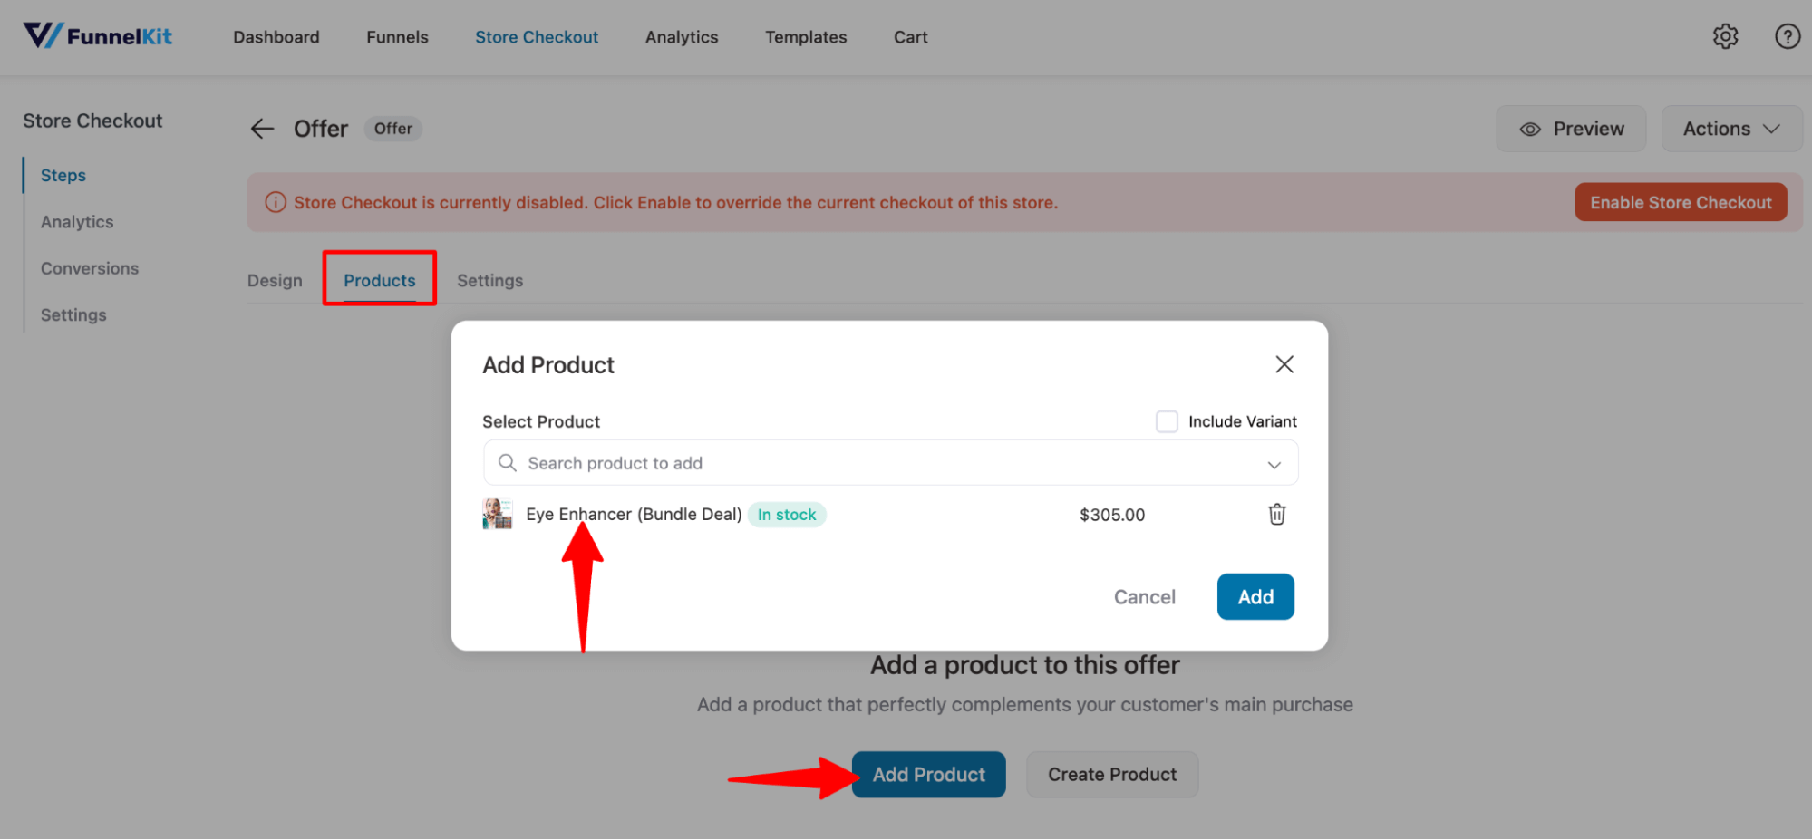Open Analytics in the top navigation

tap(682, 37)
